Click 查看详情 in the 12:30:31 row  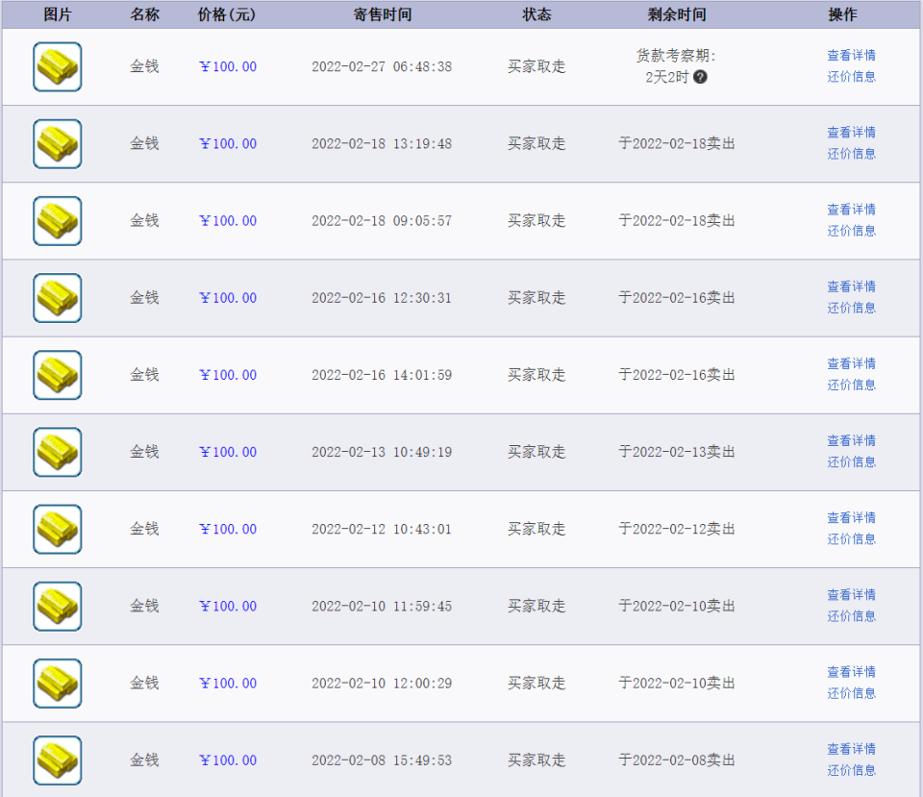pos(851,286)
